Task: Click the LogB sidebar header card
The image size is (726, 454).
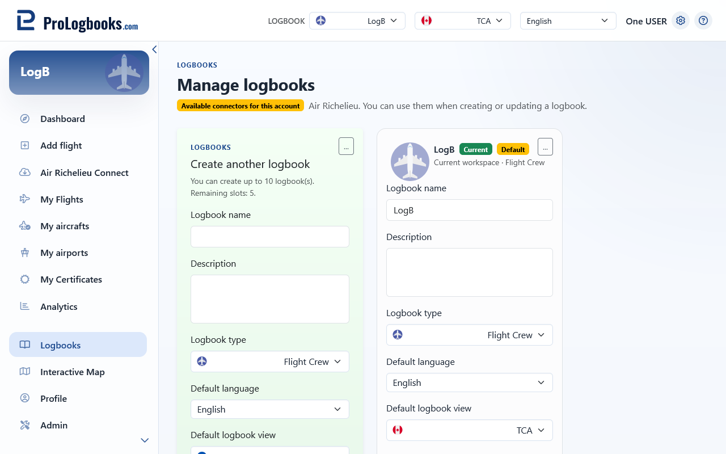Action: coord(79,72)
